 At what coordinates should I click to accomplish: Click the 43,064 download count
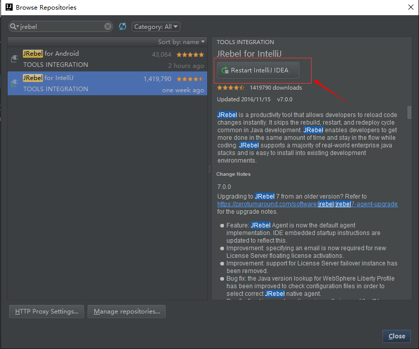pos(162,55)
